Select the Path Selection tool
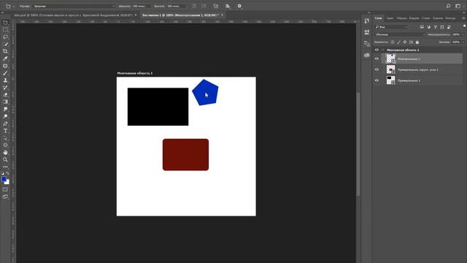Viewport: 467px width, 263px height. tap(5, 138)
